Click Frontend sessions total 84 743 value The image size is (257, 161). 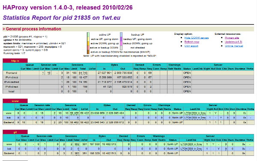tap(83, 73)
